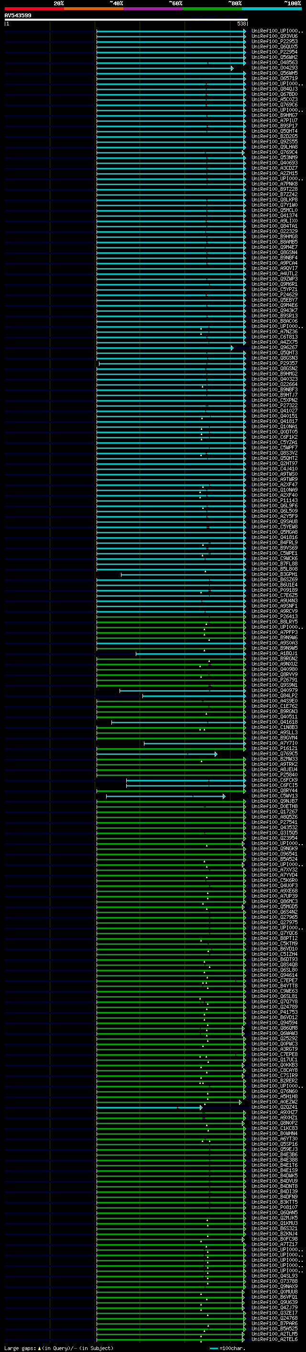Select hit label UniRef100_Q1KMU3

(274, 1223)
